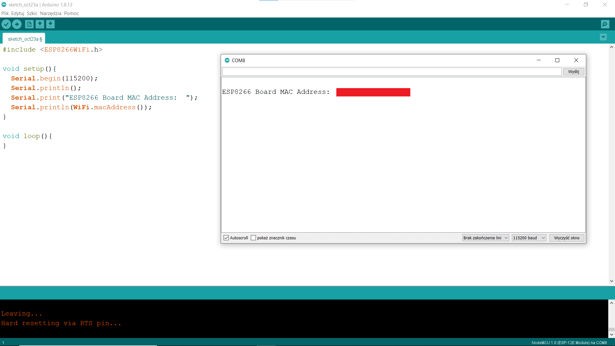615x346 pixels.
Task: Click the COM8 window Arduino logo icon
Action: click(x=227, y=60)
